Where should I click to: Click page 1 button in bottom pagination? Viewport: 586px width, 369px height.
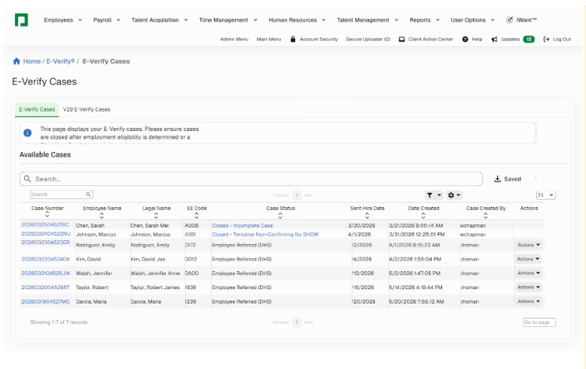click(296, 322)
